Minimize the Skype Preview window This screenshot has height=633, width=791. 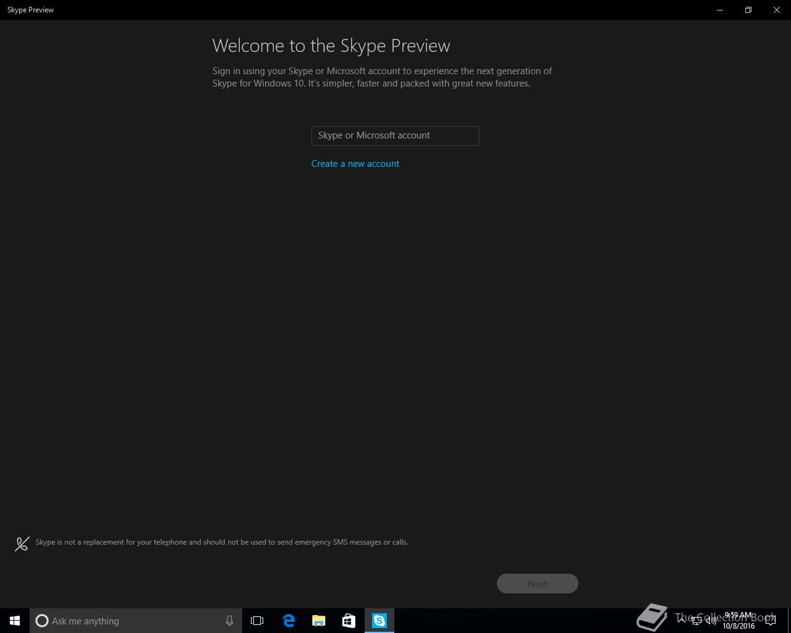tap(720, 10)
